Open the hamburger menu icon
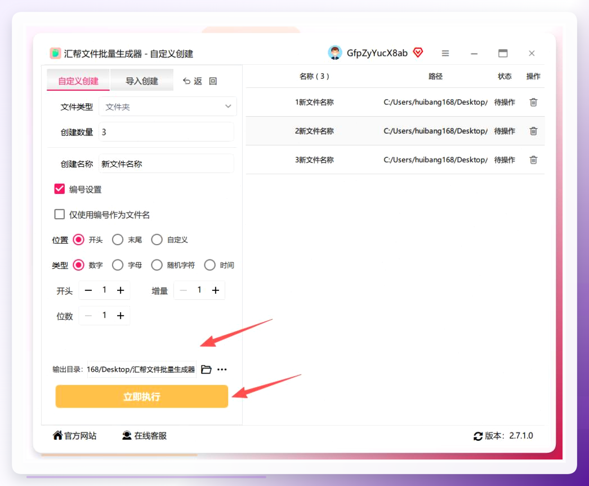Image resolution: width=589 pixels, height=486 pixels. click(445, 54)
